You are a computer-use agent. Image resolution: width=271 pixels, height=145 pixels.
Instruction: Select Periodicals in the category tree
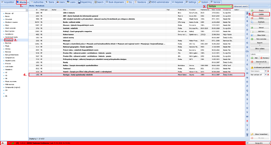click(9, 40)
